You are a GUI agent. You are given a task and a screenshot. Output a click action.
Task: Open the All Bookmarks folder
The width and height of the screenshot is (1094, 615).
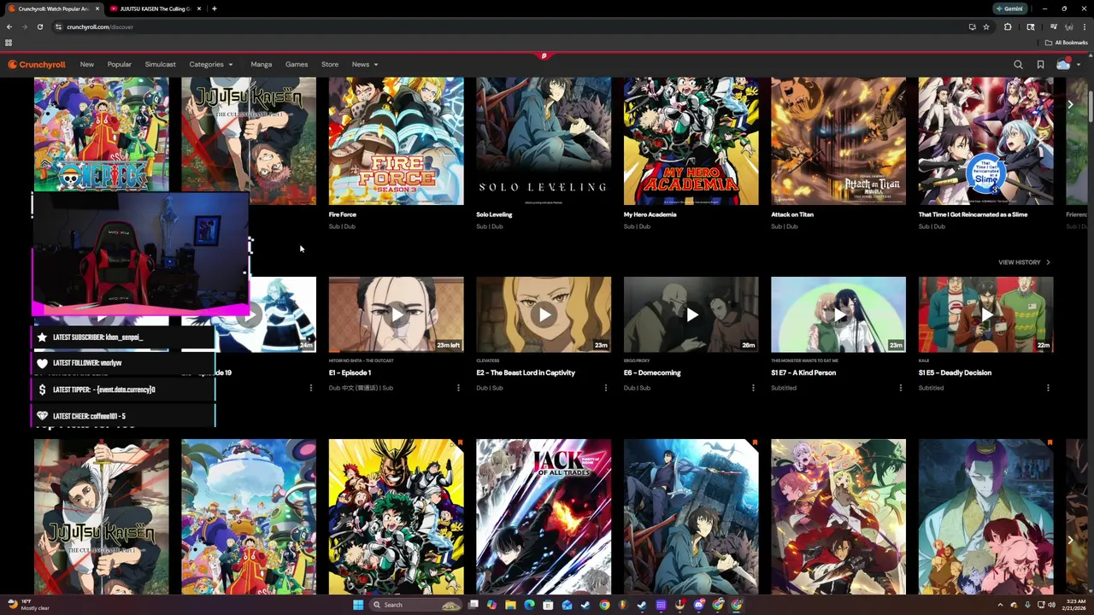pyautogui.click(x=1067, y=43)
